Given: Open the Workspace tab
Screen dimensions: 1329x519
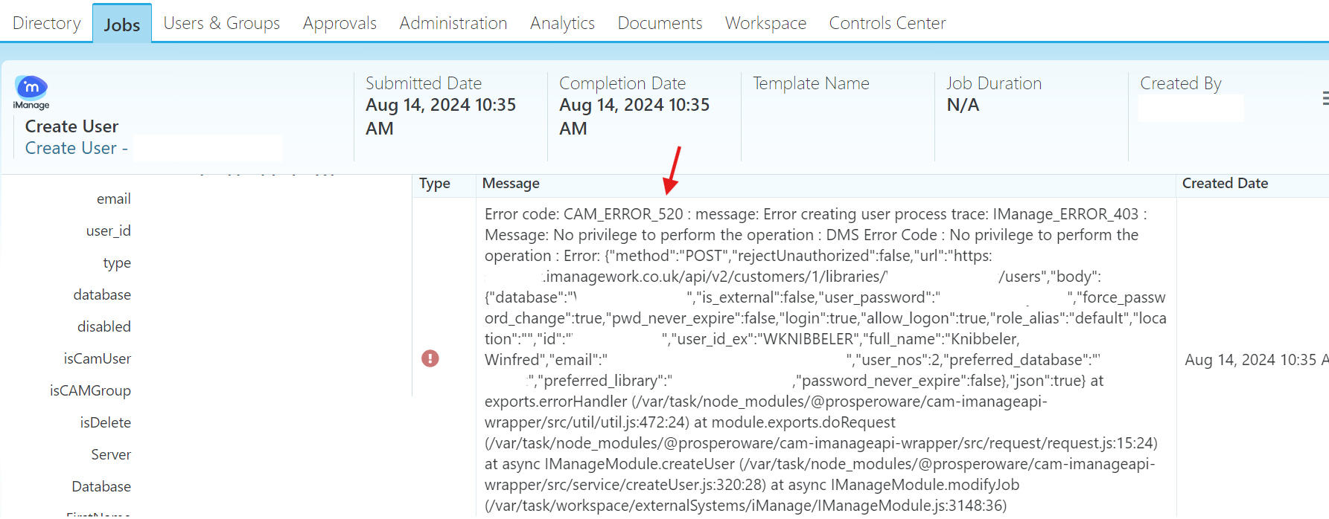Looking at the screenshot, I should (765, 23).
